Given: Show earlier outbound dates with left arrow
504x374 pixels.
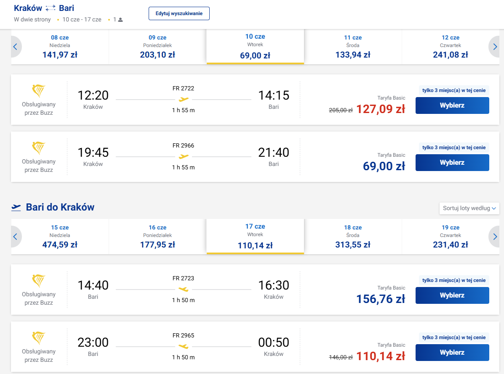Looking at the screenshot, I should [15, 47].
